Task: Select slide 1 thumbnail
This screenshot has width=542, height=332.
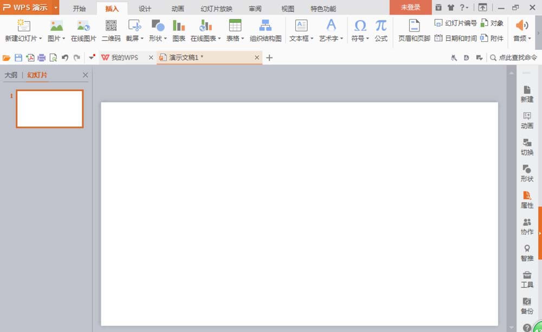Action: (x=50, y=108)
